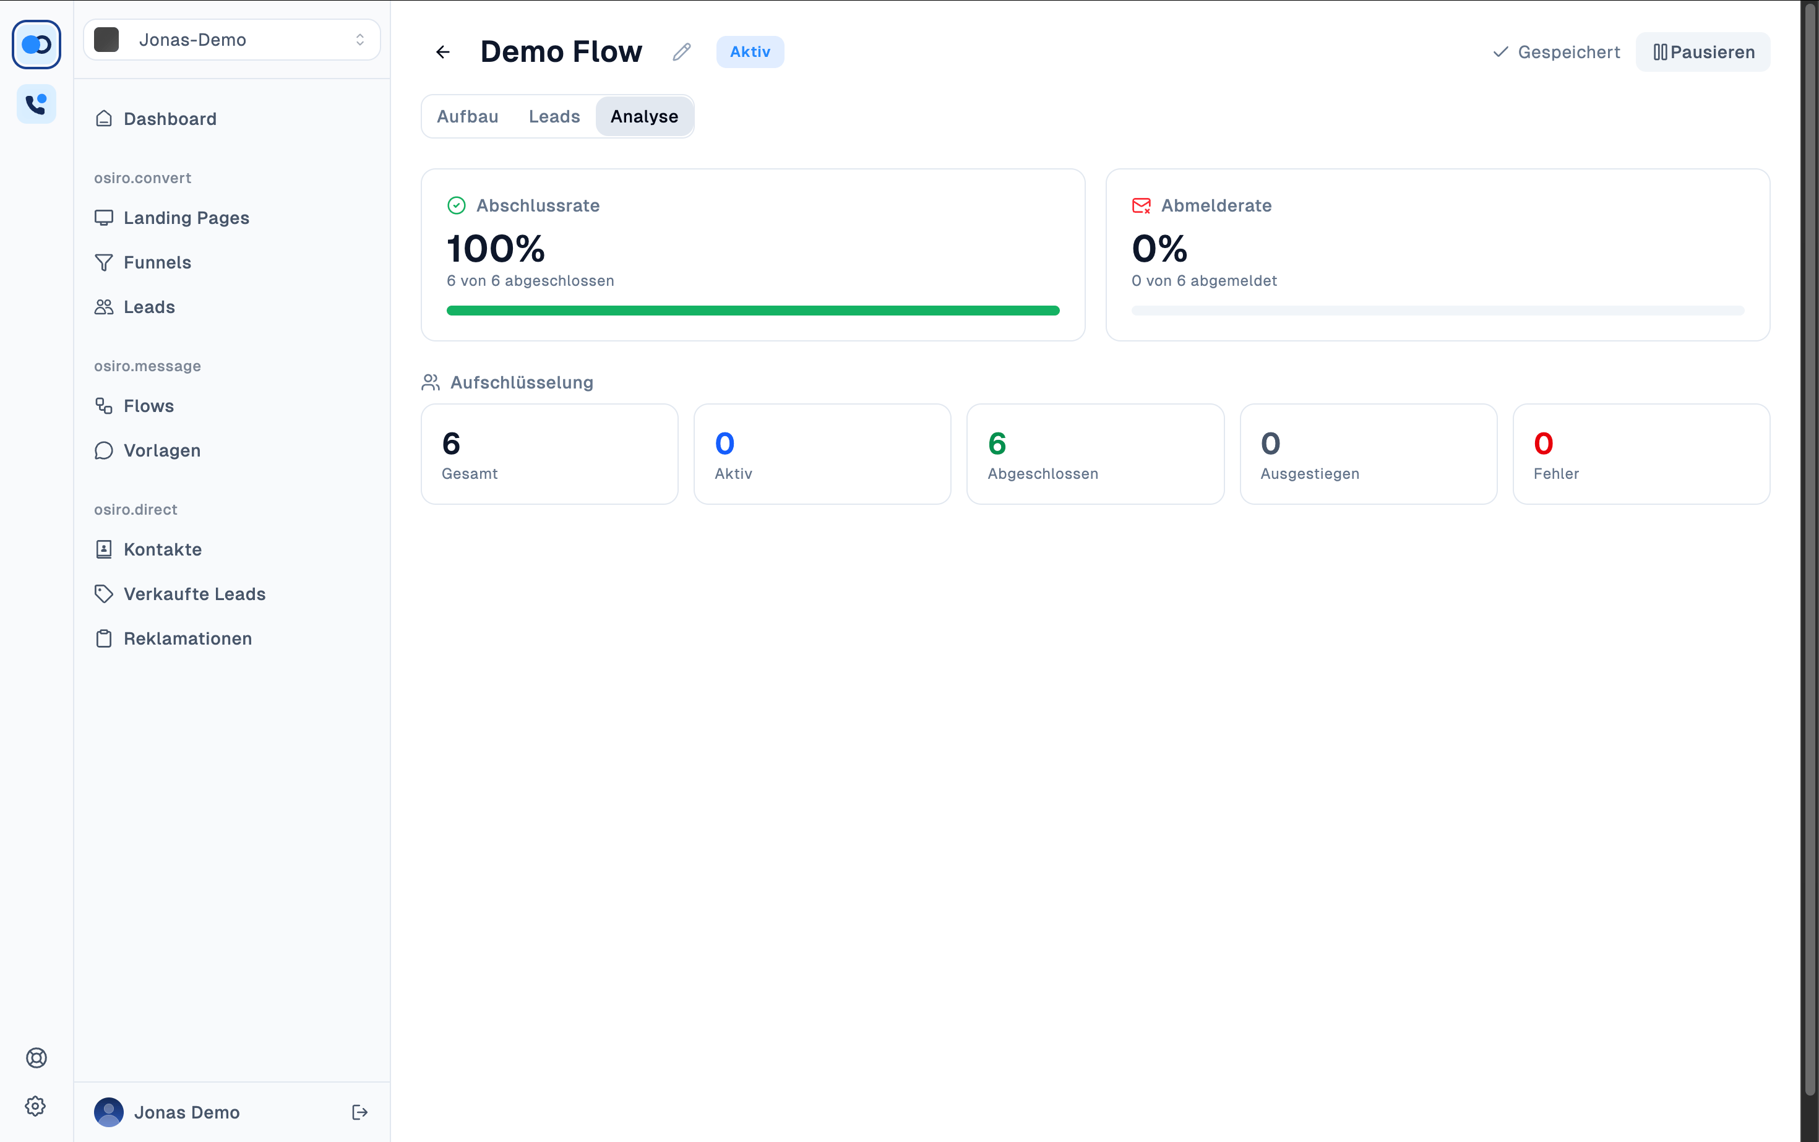
Task: Click the Jonas Demo user name
Action: tap(187, 1112)
